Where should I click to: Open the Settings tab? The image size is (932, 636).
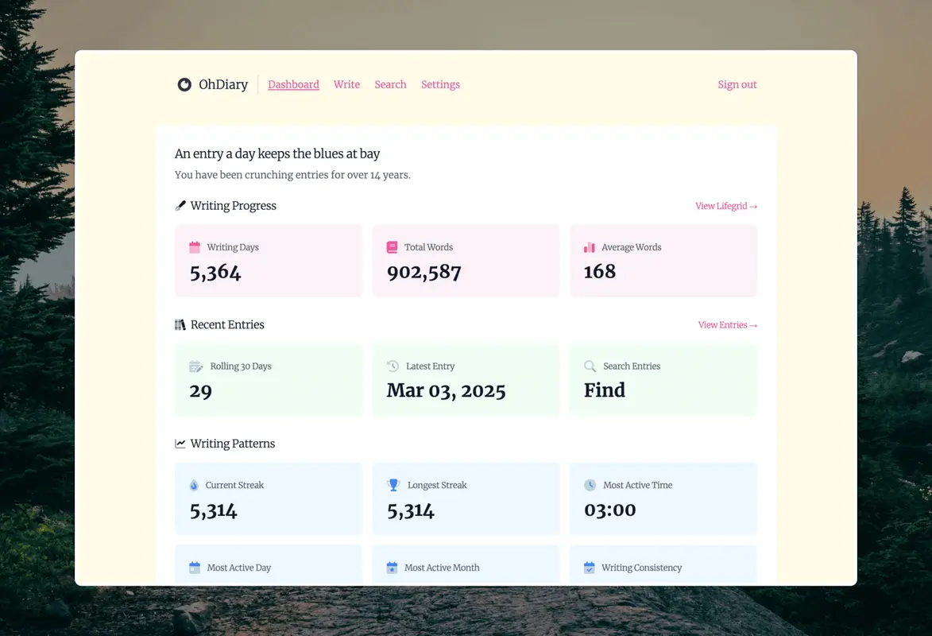440,84
